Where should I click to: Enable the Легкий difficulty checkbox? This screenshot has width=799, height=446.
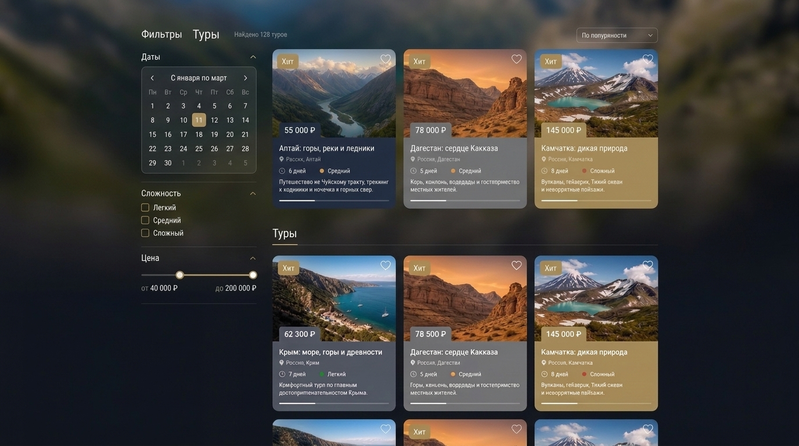click(x=145, y=207)
